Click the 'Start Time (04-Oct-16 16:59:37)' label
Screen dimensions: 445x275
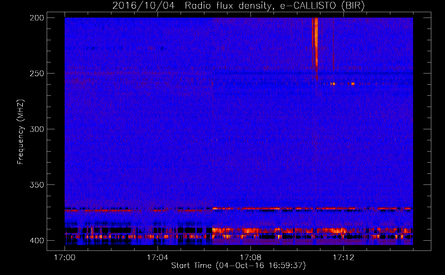point(238,265)
